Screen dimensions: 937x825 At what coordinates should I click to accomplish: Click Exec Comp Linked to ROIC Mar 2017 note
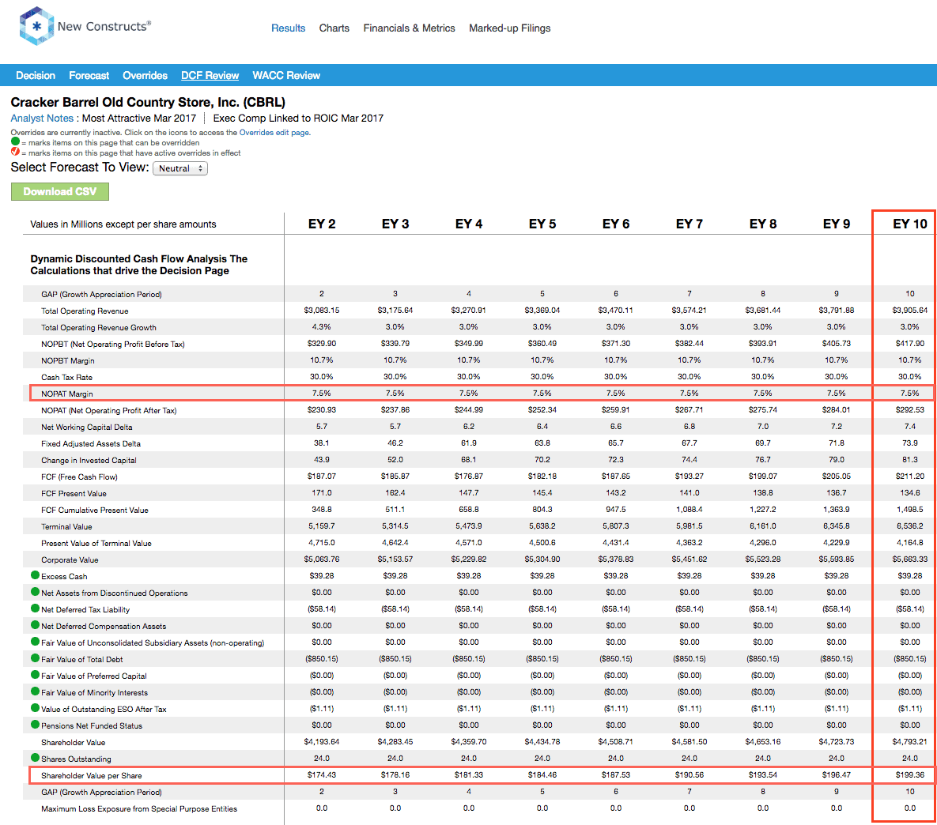tap(298, 119)
